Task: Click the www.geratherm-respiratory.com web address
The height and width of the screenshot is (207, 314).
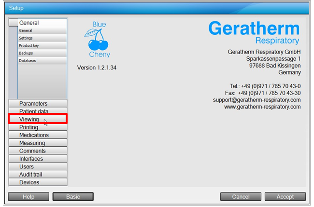Action: coord(262,107)
